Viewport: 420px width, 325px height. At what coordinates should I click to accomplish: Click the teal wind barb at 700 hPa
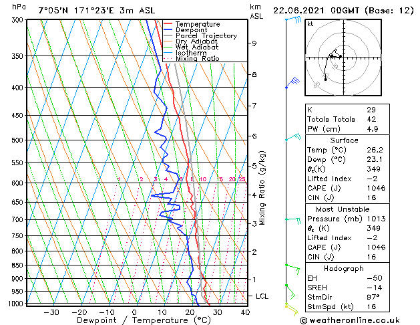[x=293, y=221]
